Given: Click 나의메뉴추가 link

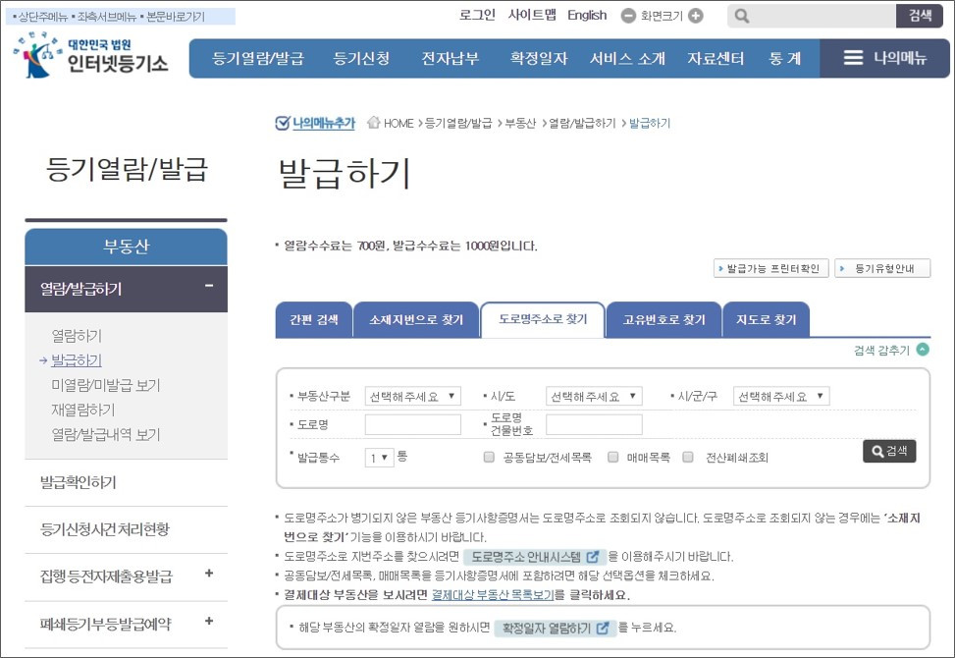Looking at the screenshot, I should click(x=324, y=123).
